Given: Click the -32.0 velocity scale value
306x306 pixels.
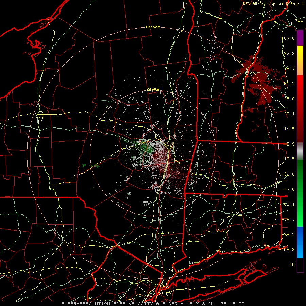Looking at the screenshot, I should click(288, 174).
